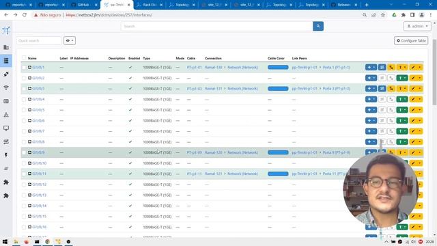Open the admin user dropdown

417,26
